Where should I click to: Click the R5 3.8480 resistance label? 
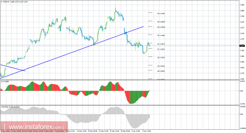click(x=161, y=14)
